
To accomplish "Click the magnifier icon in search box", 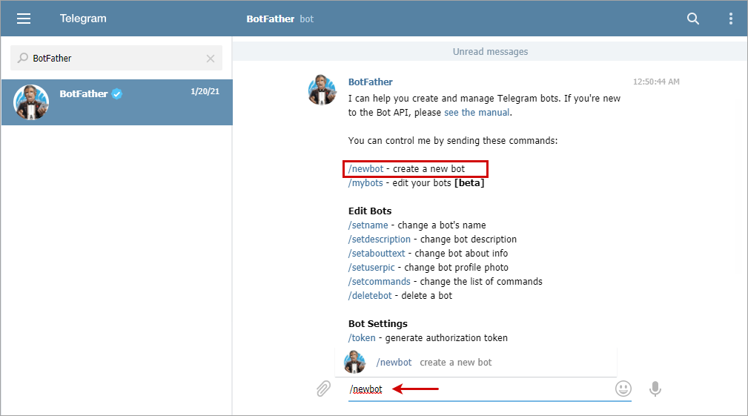I will click(22, 58).
